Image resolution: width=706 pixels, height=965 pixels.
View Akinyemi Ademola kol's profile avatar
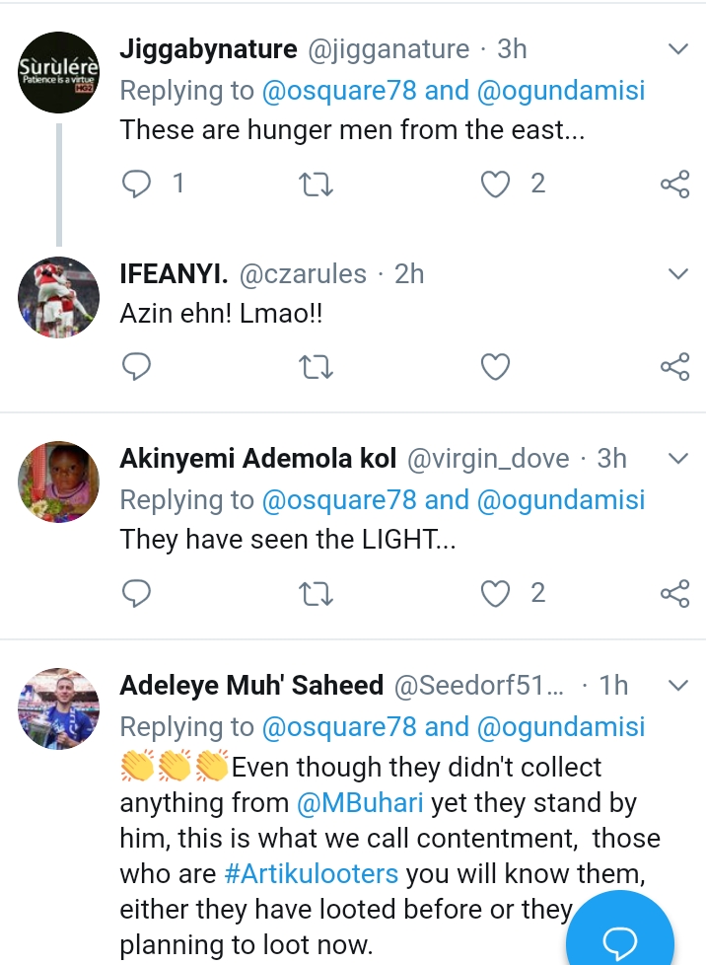point(59,482)
